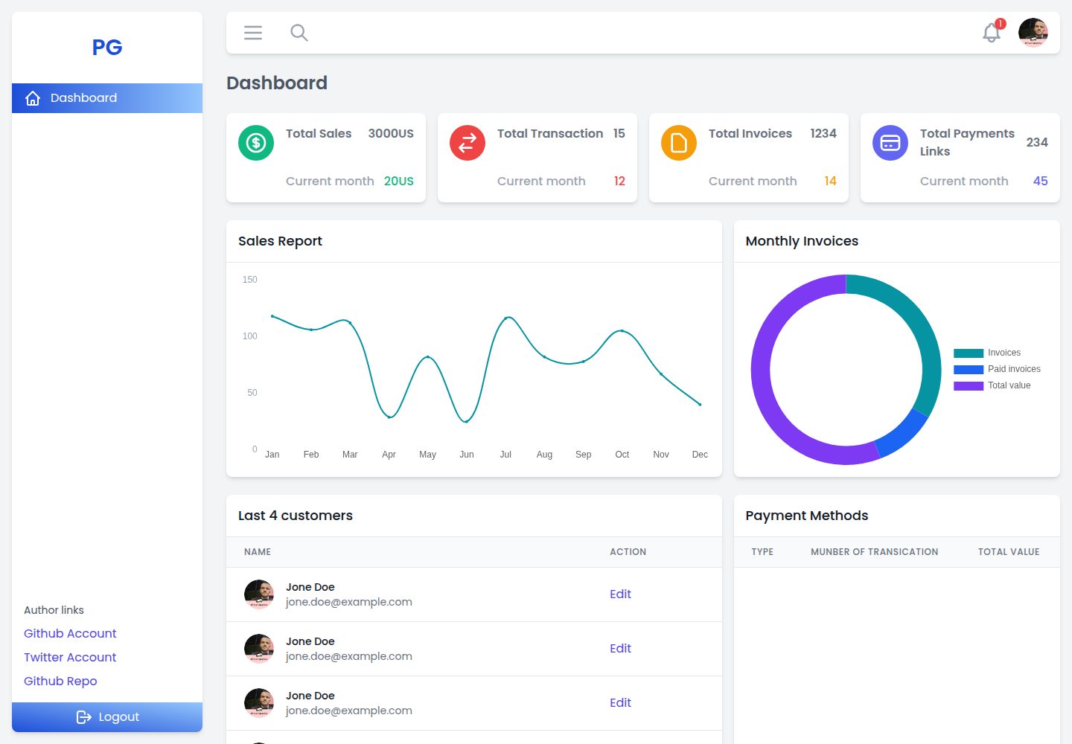Click the home icon in sidebar
This screenshot has height=744, width=1072.
[33, 98]
